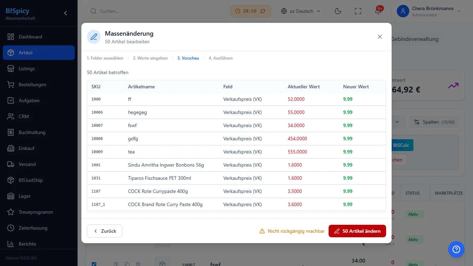Toggle dark mode moon icon
473x266 pixels.
click(338, 11)
